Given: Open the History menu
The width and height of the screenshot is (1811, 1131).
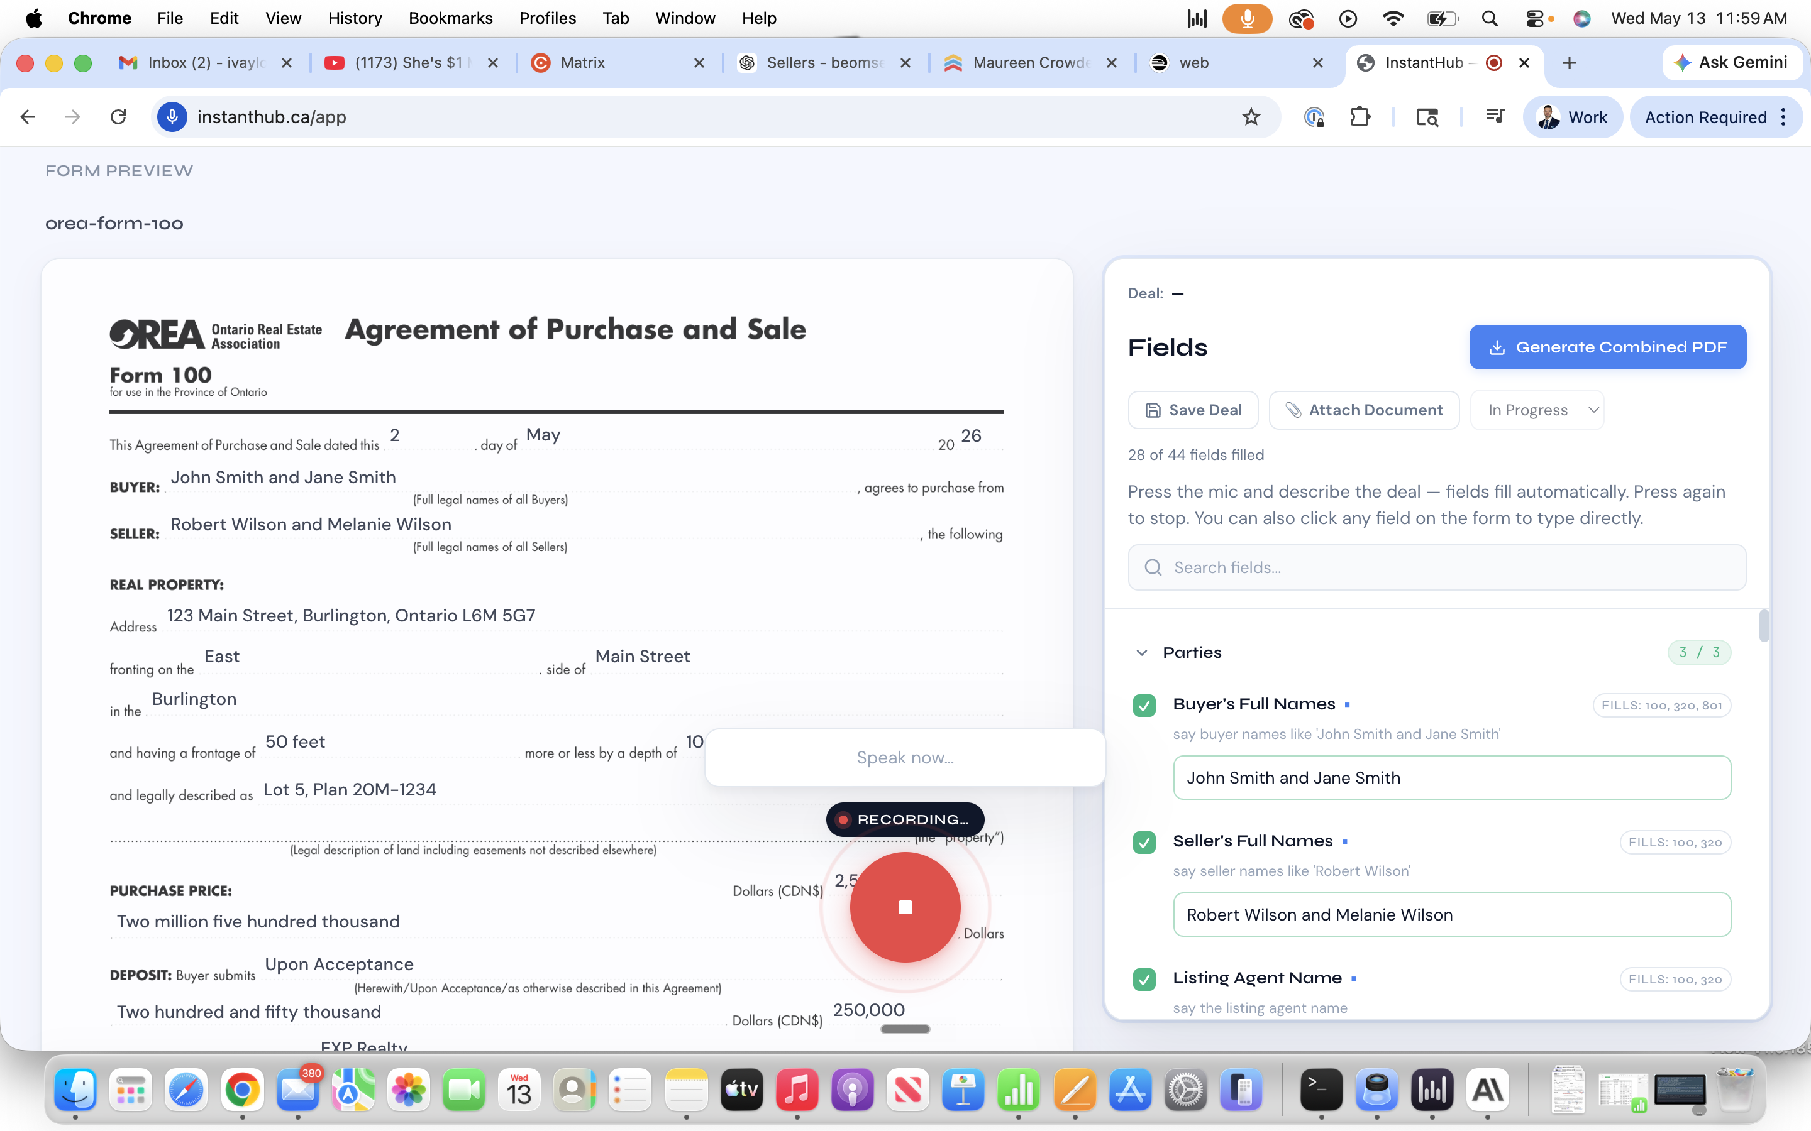Looking at the screenshot, I should (x=355, y=18).
